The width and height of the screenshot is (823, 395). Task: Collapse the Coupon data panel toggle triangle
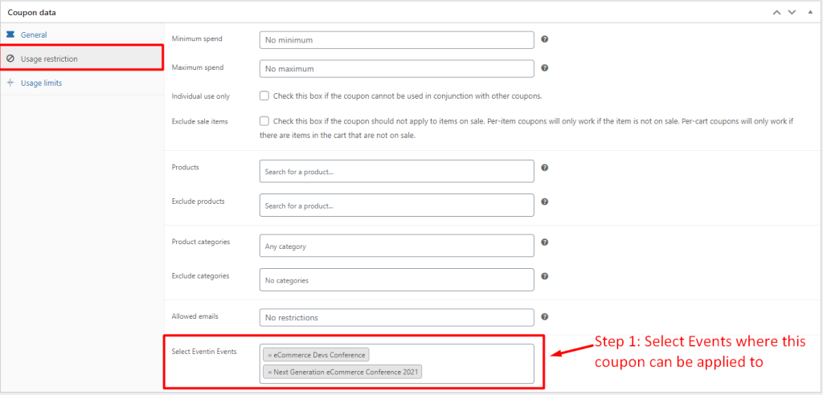(810, 12)
